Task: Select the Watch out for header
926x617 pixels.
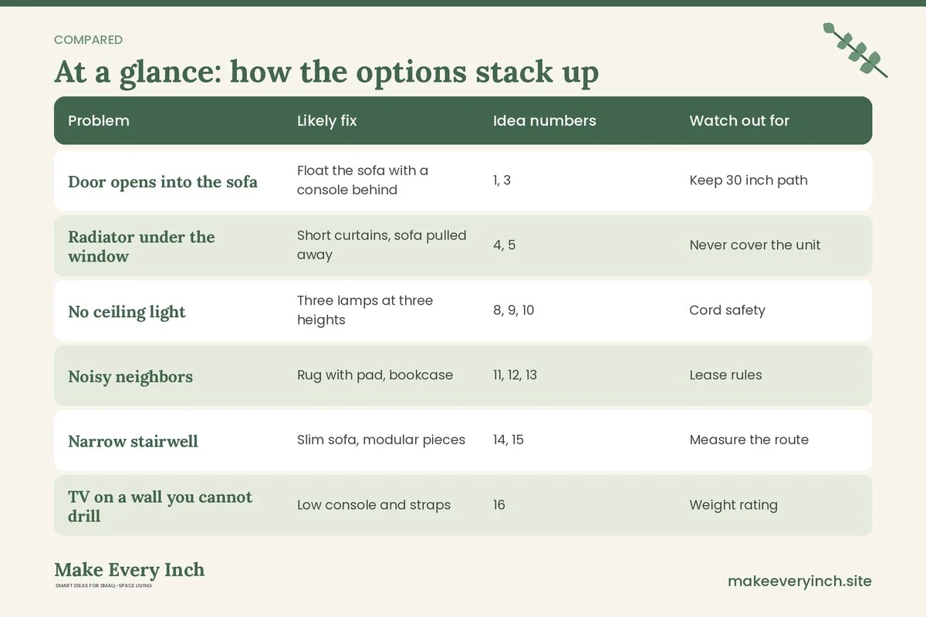Action: click(x=739, y=120)
